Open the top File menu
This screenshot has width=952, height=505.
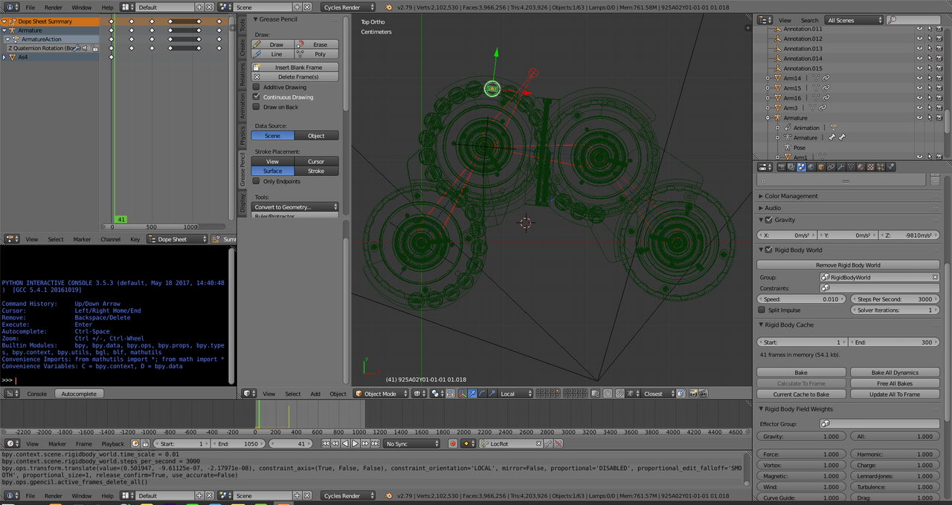pos(30,7)
